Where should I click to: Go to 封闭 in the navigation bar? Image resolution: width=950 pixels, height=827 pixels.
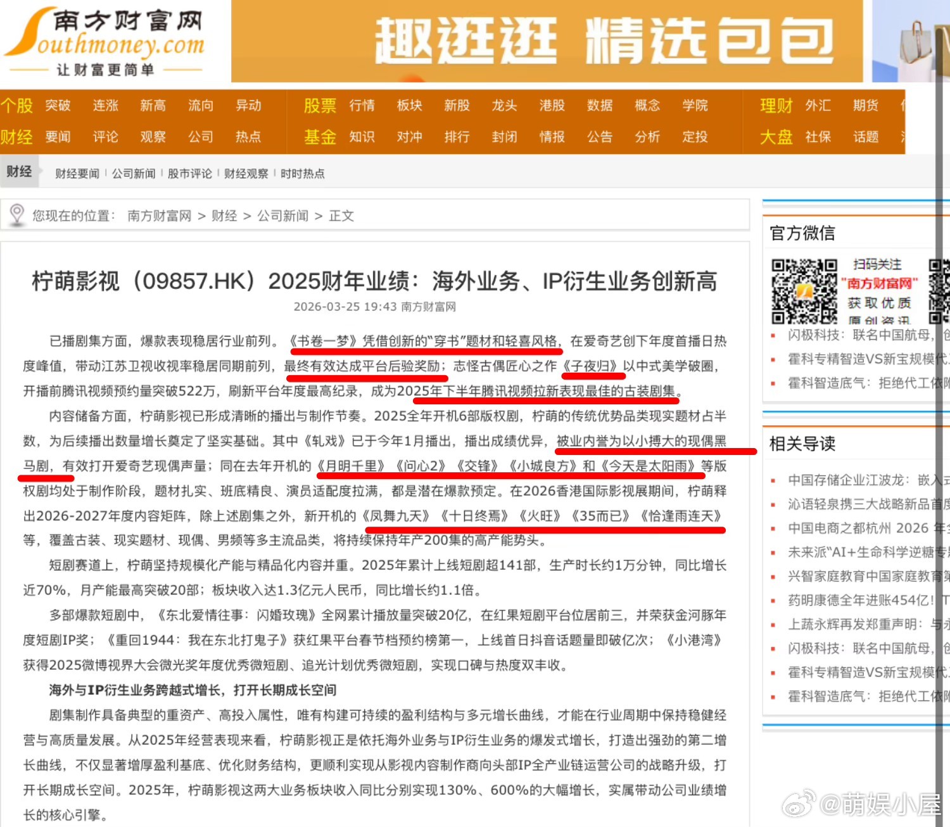[x=505, y=137]
